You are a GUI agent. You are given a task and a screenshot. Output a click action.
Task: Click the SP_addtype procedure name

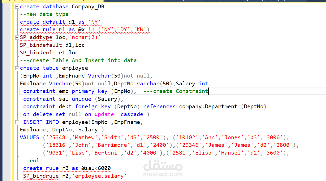click(x=36, y=38)
